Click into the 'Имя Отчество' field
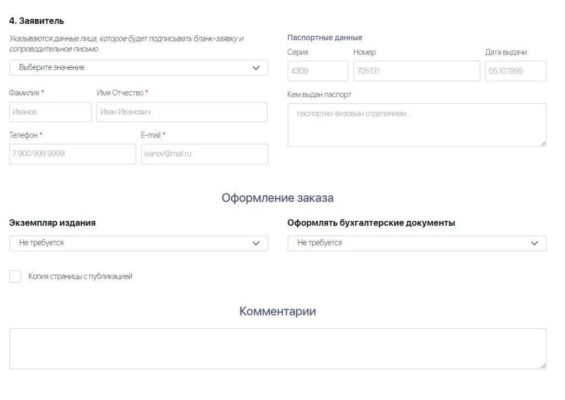The image size is (565, 400). [182, 112]
